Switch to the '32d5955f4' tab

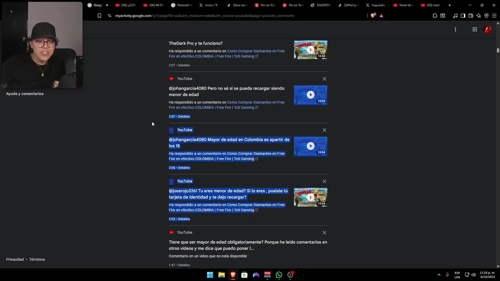(321, 5)
